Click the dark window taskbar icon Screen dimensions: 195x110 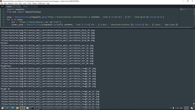pyautogui.click(x=32, y=108)
